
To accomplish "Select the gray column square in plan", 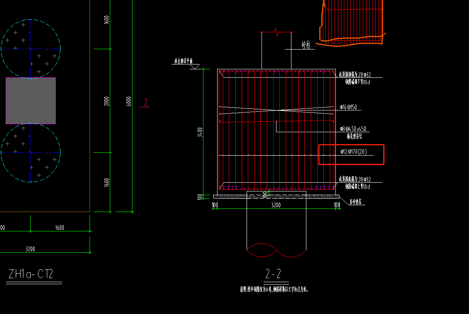I will coord(31,101).
